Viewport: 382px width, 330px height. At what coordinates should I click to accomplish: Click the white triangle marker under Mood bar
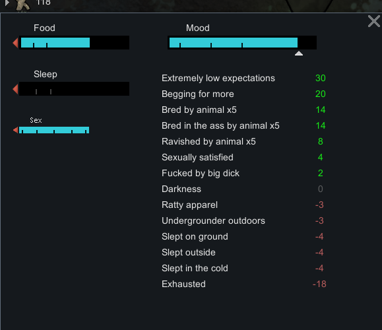(x=299, y=53)
